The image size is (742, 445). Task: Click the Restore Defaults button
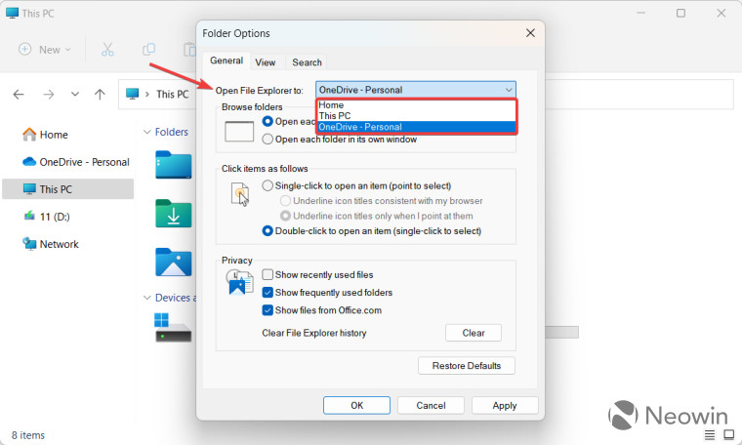tap(467, 366)
